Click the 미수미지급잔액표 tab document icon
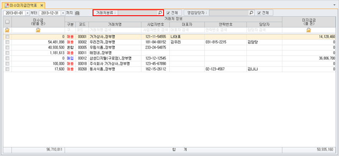The height and width of the screenshot is (156, 339). coord(7,5)
